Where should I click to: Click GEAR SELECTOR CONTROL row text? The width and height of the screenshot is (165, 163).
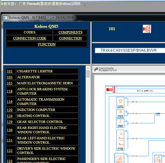pos(40,122)
